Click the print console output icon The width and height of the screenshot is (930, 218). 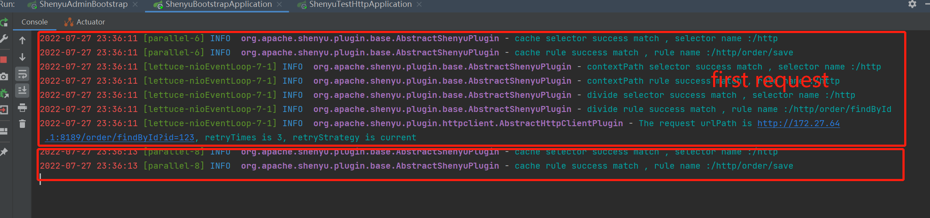pyautogui.click(x=22, y=108)
